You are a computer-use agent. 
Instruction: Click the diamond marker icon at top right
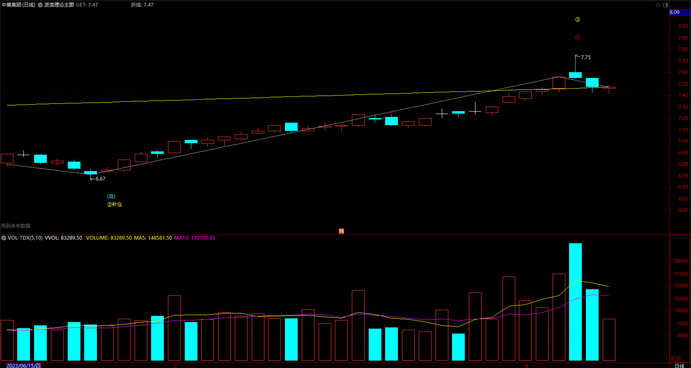coord(658,5)
